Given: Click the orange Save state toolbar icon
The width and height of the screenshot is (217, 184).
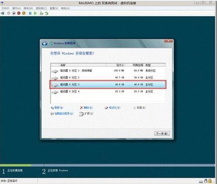Looking at the screenshot, I should pyautogui.click(x=24, y=14).
